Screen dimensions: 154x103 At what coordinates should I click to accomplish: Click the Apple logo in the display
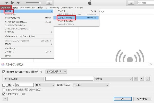tap(90, 3)
